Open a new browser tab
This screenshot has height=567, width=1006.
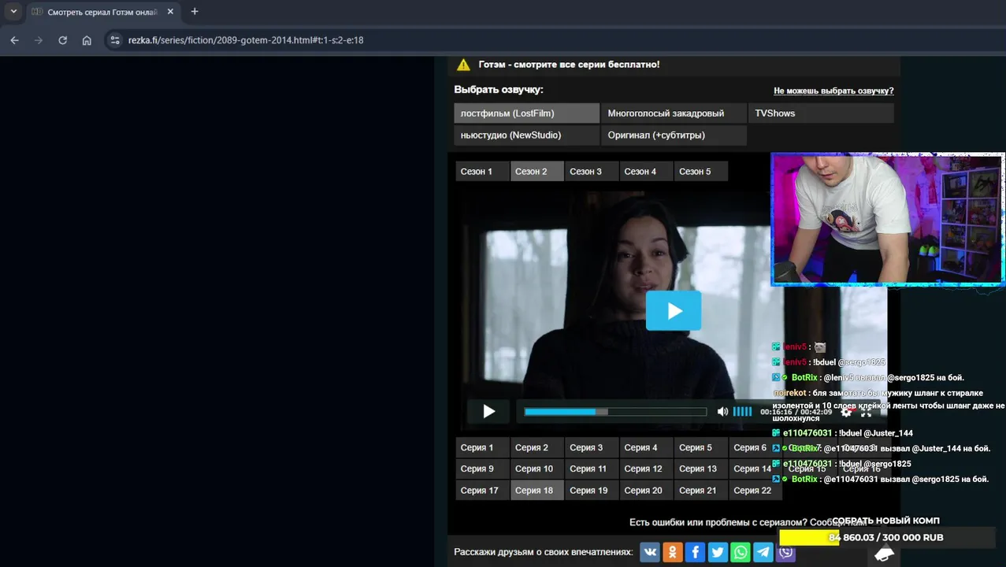tap(195, 12)
